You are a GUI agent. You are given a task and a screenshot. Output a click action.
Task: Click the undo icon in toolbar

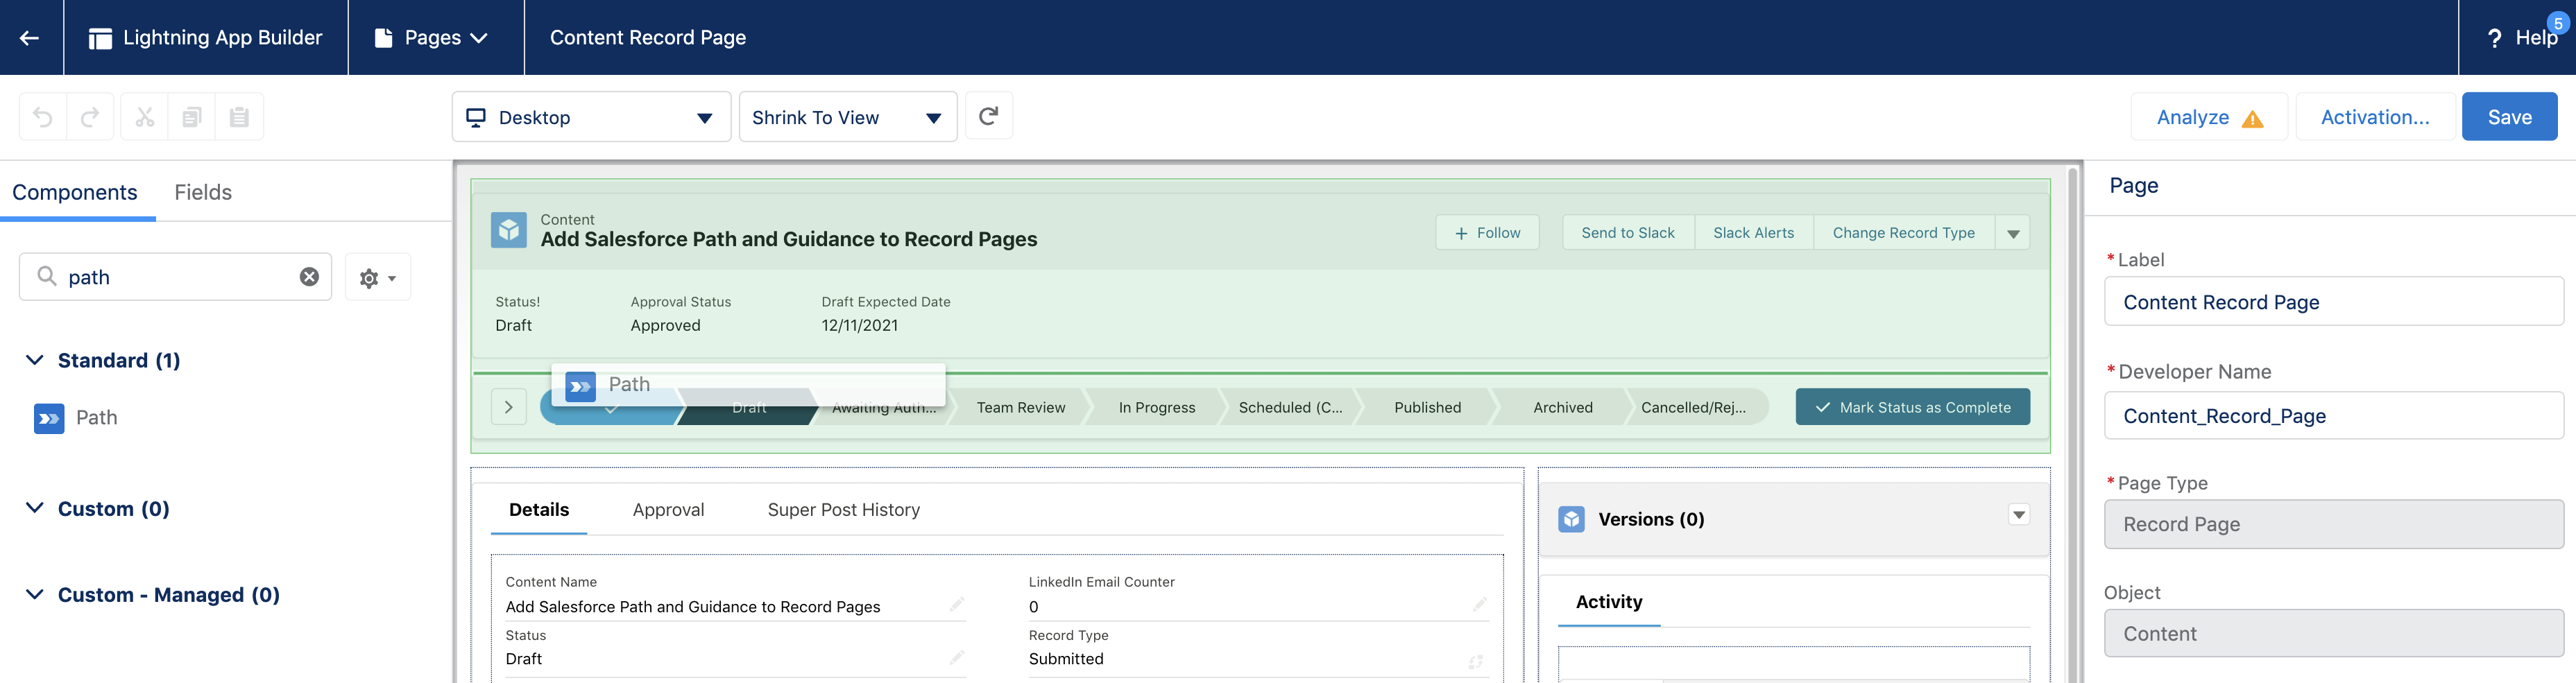[43, 117]
